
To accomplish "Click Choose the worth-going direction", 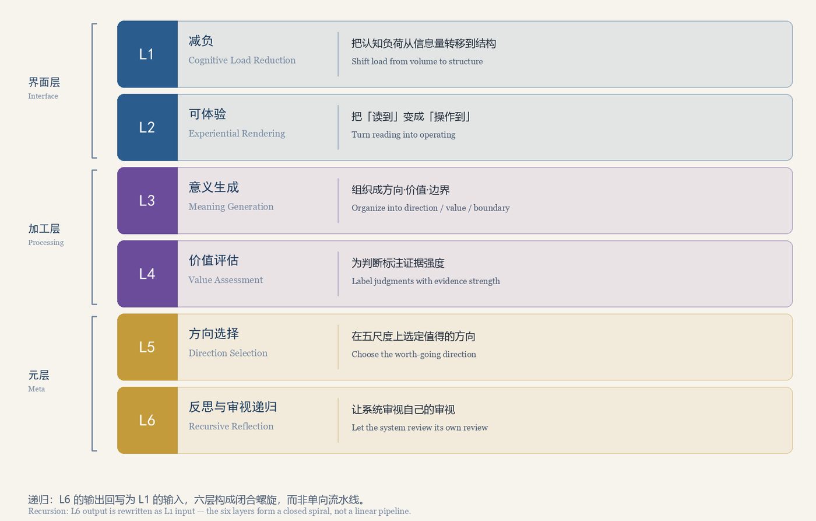I will click(414, 354).
